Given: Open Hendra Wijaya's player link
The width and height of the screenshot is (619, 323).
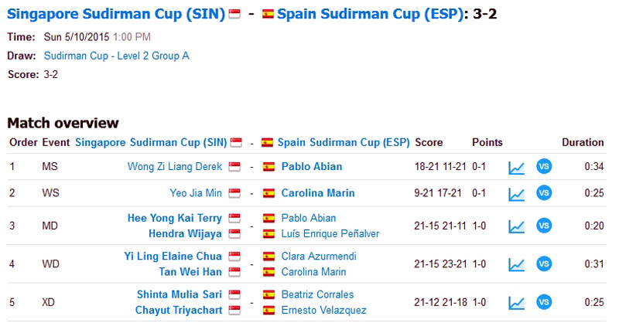Looking at the screenshot, I should click(x=185, y=233).
